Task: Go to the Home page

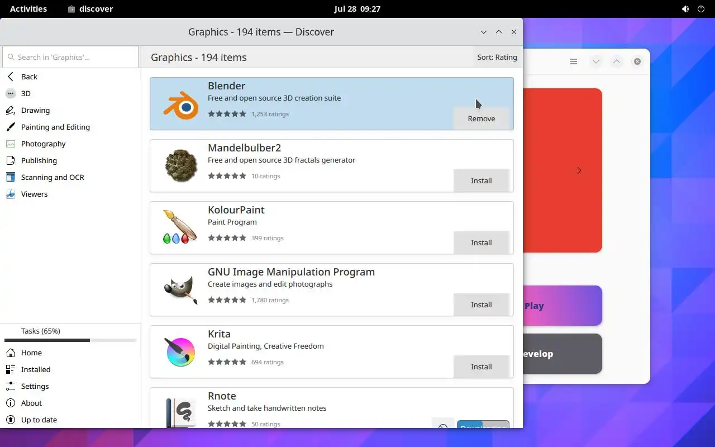Action: [x=70, y=353]
